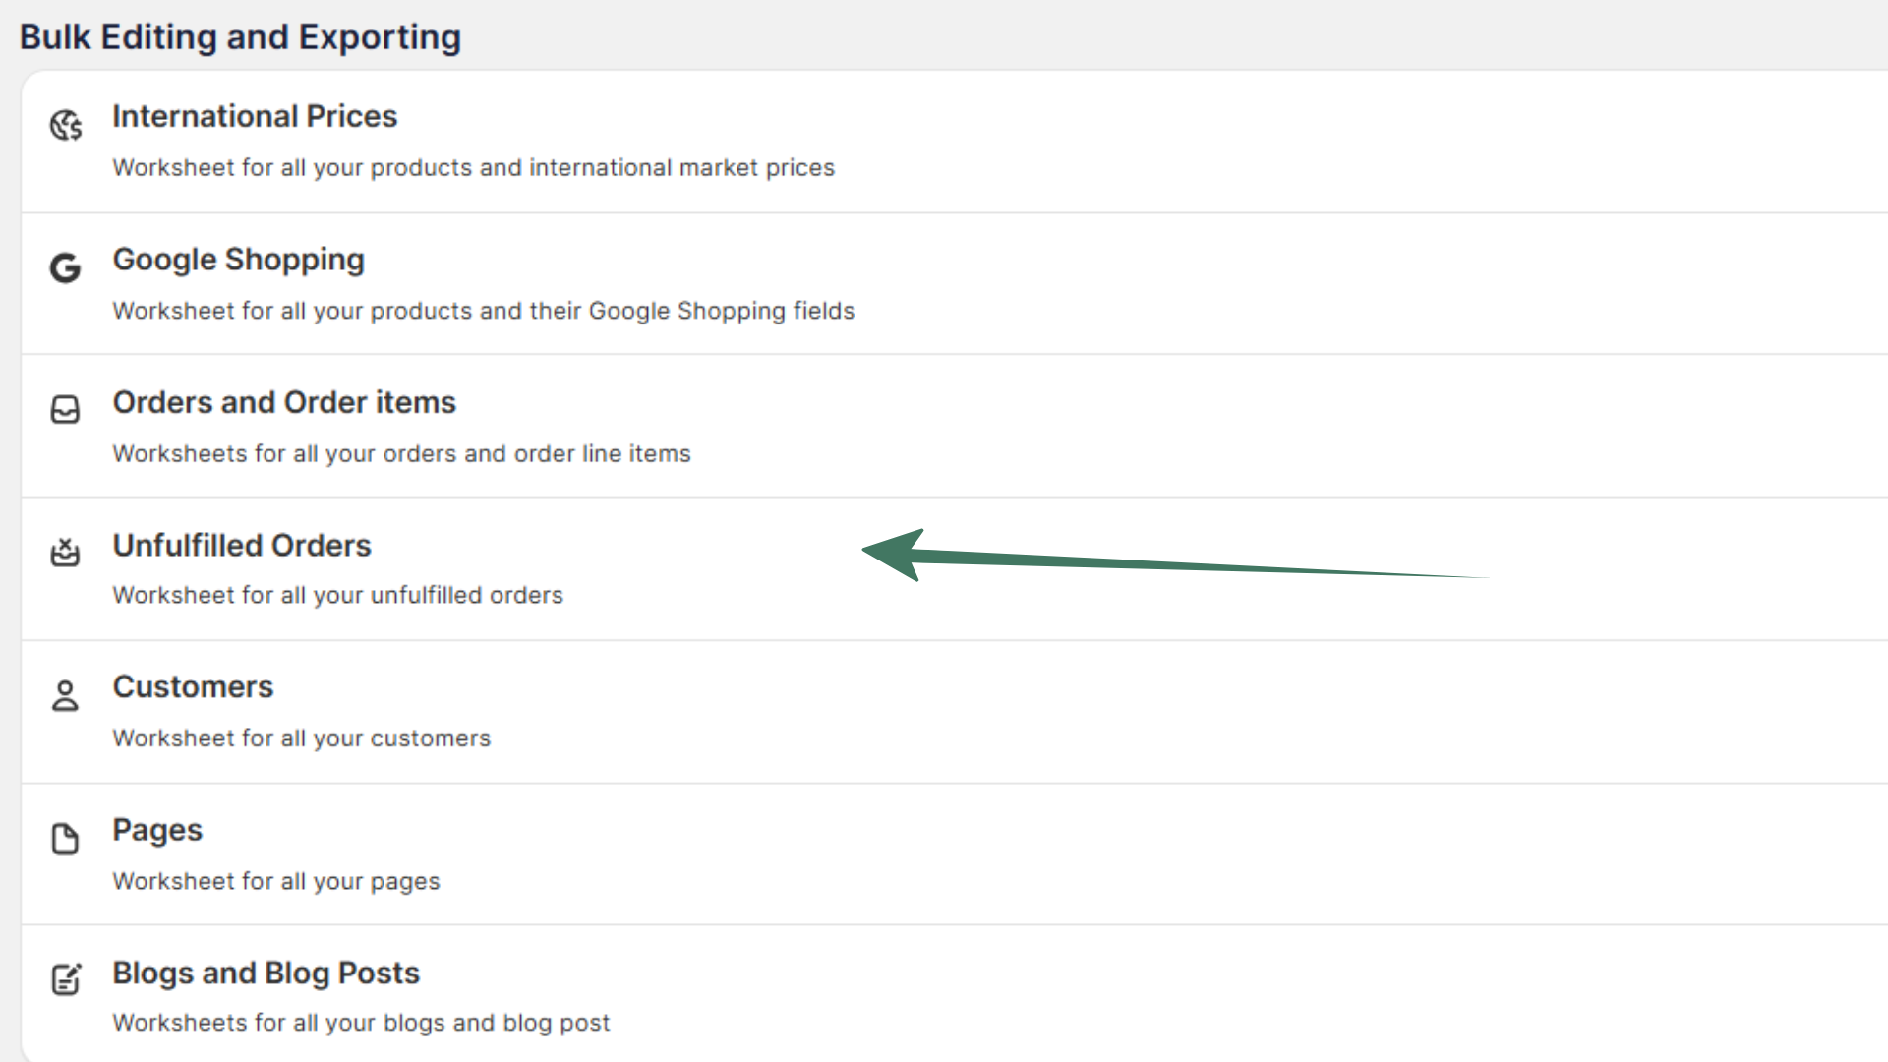Open the Customers worksheet title
This screenshot has height=1062, width=1888.
(x=193, y=686)
